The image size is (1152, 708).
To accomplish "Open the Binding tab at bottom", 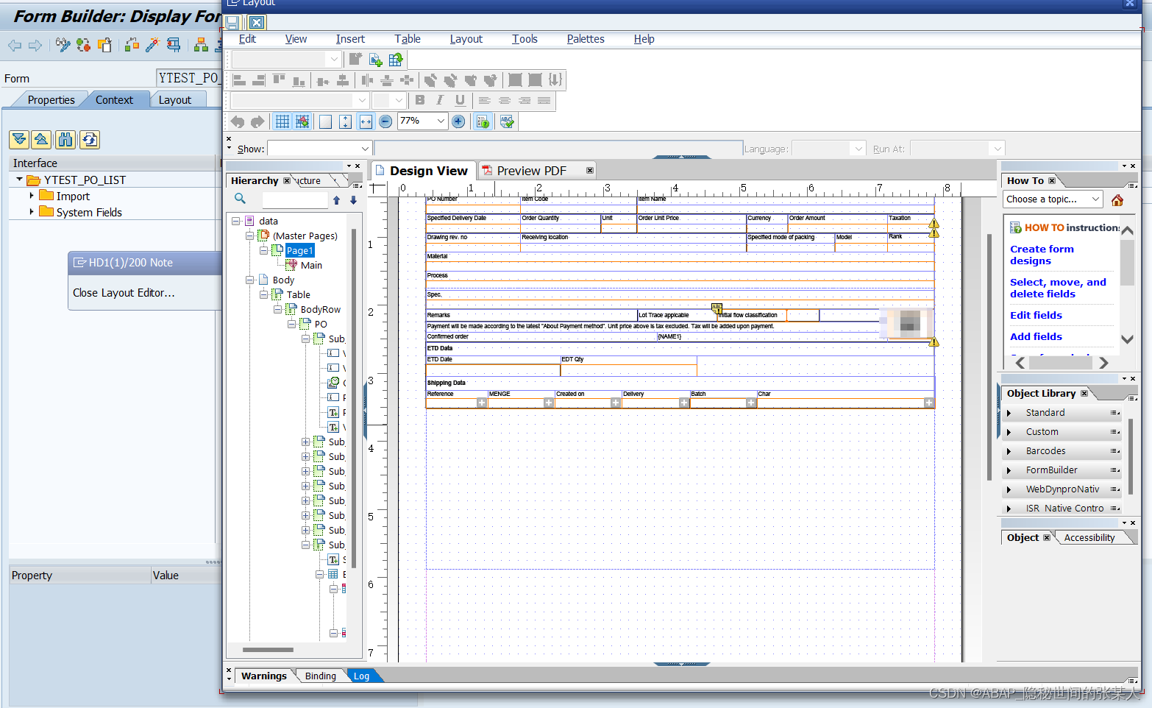I will 321,676.
